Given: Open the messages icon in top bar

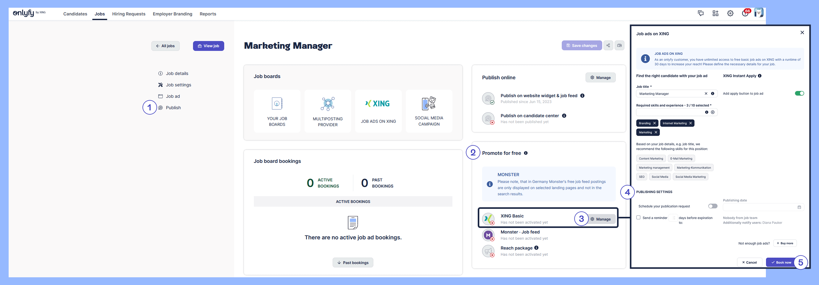Looking at the screenshot, I should pos(700,13).
